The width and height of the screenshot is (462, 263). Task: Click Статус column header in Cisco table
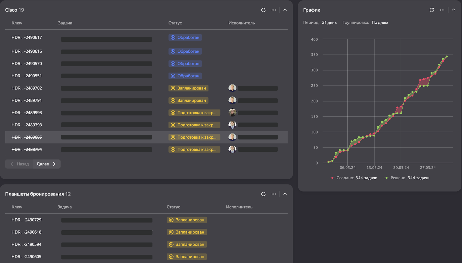(x=175, y=23)
